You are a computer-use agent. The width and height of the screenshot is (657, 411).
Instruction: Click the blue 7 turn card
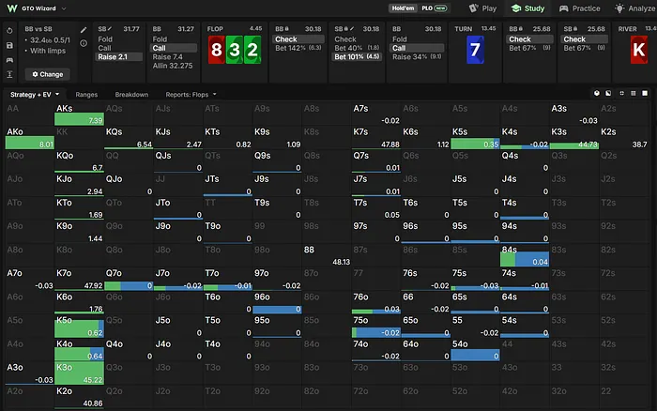point(475,50)
